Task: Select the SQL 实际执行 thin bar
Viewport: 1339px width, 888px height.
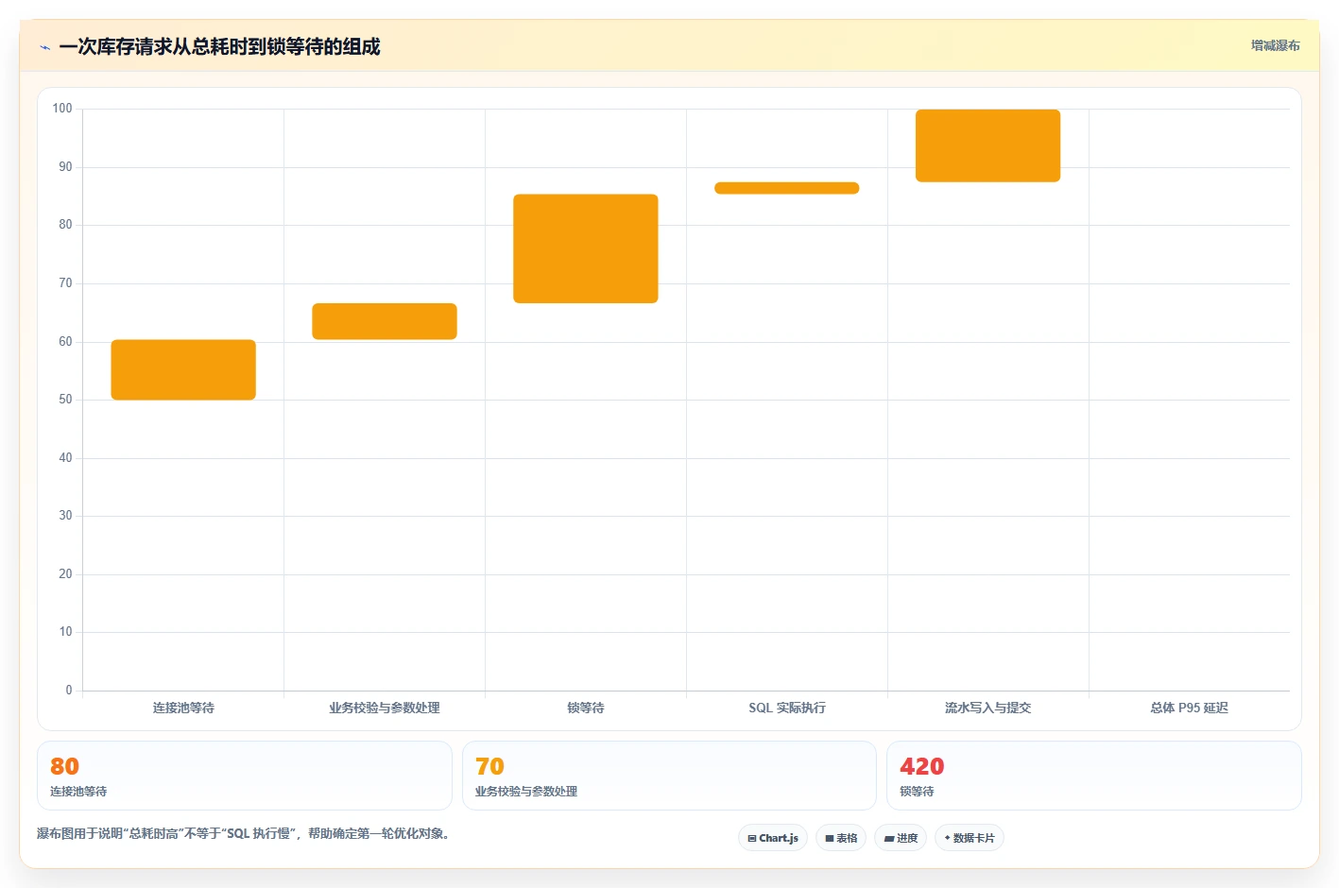Action: [787, 188]
